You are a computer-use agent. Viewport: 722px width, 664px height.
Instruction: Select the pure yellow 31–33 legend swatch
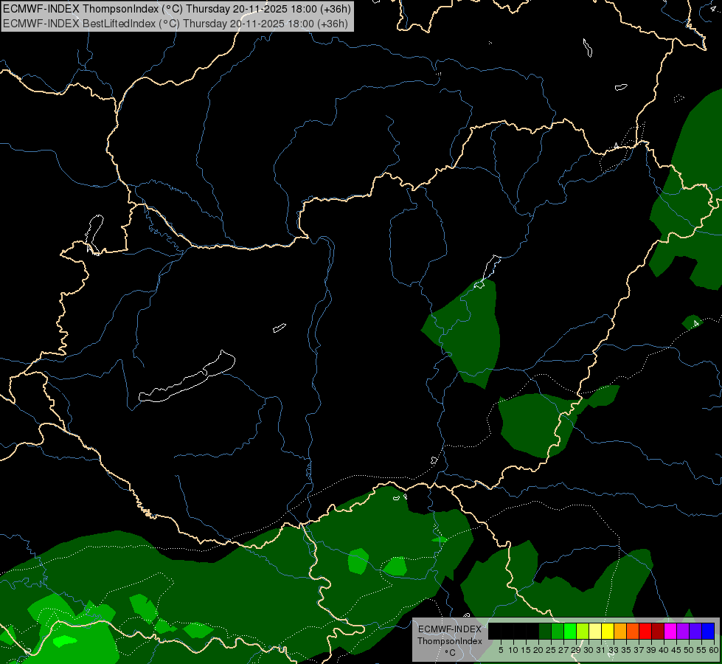tap(608, 631)
